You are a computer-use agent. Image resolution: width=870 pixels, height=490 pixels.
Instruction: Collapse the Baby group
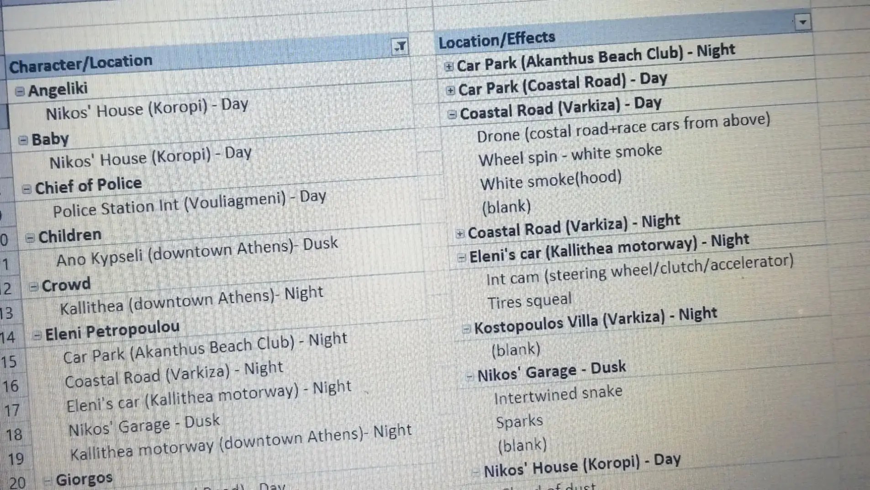pyautogui.click(x=23, y=140)
